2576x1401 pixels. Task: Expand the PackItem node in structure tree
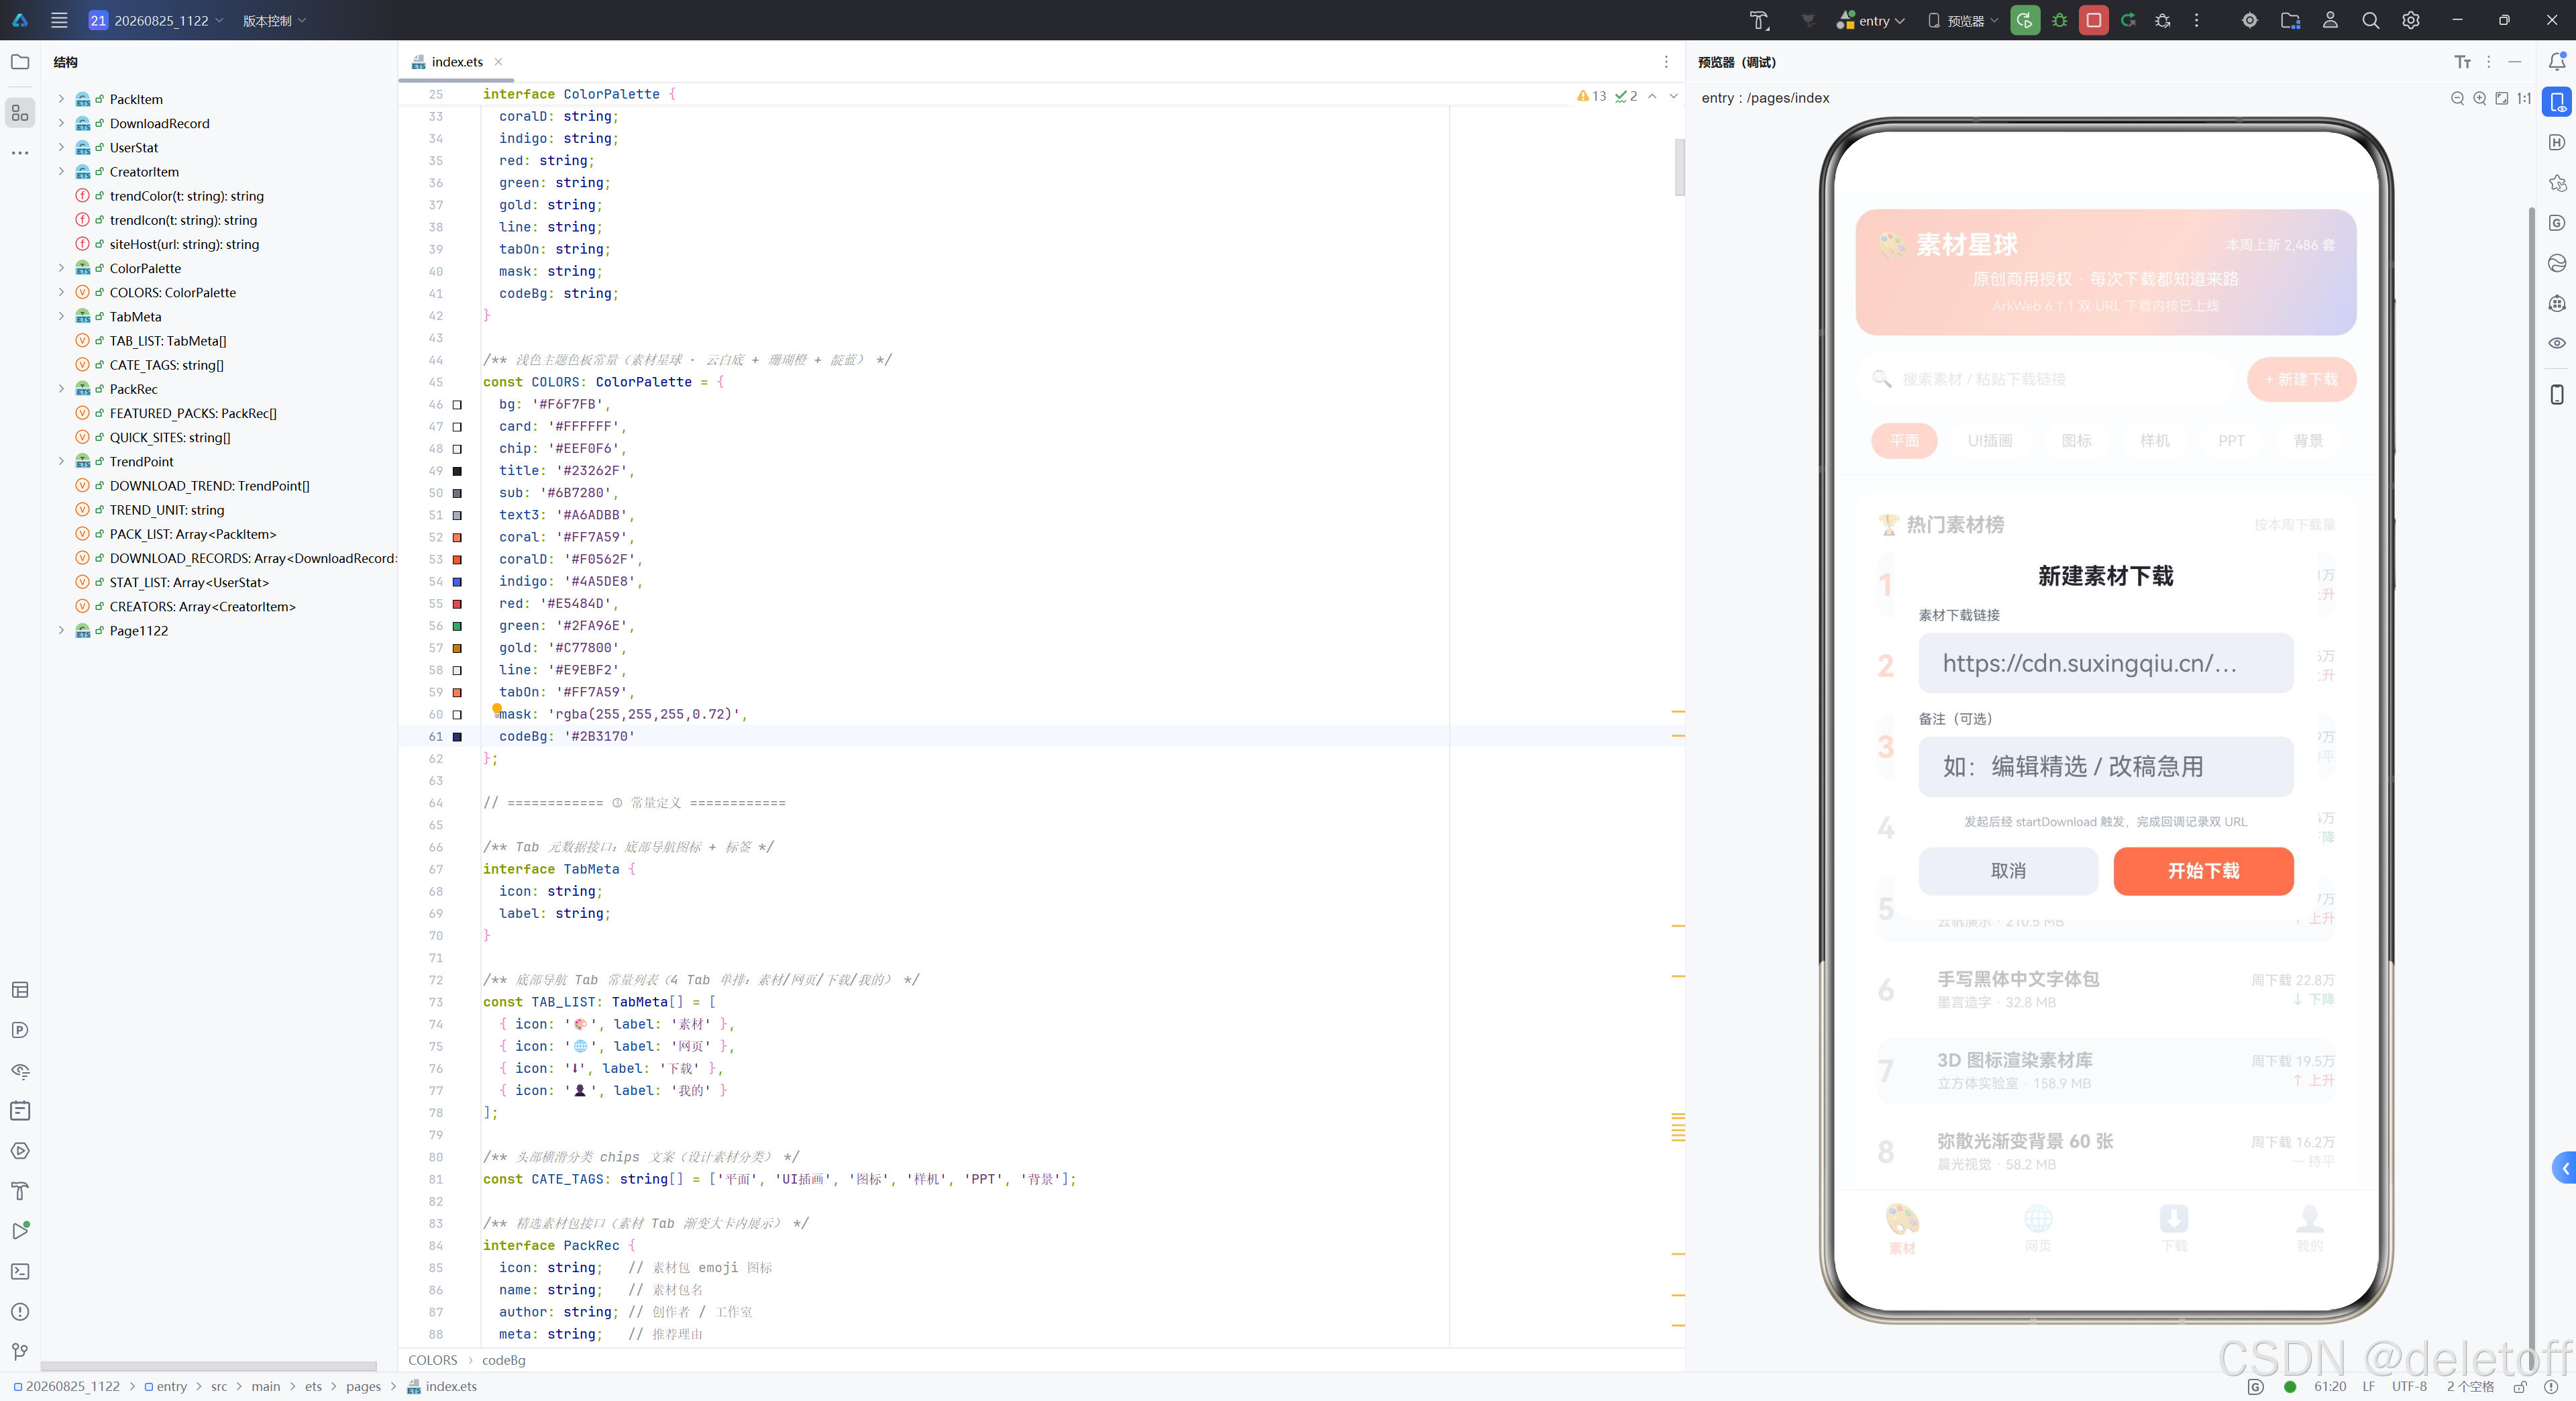pos(61,99)
